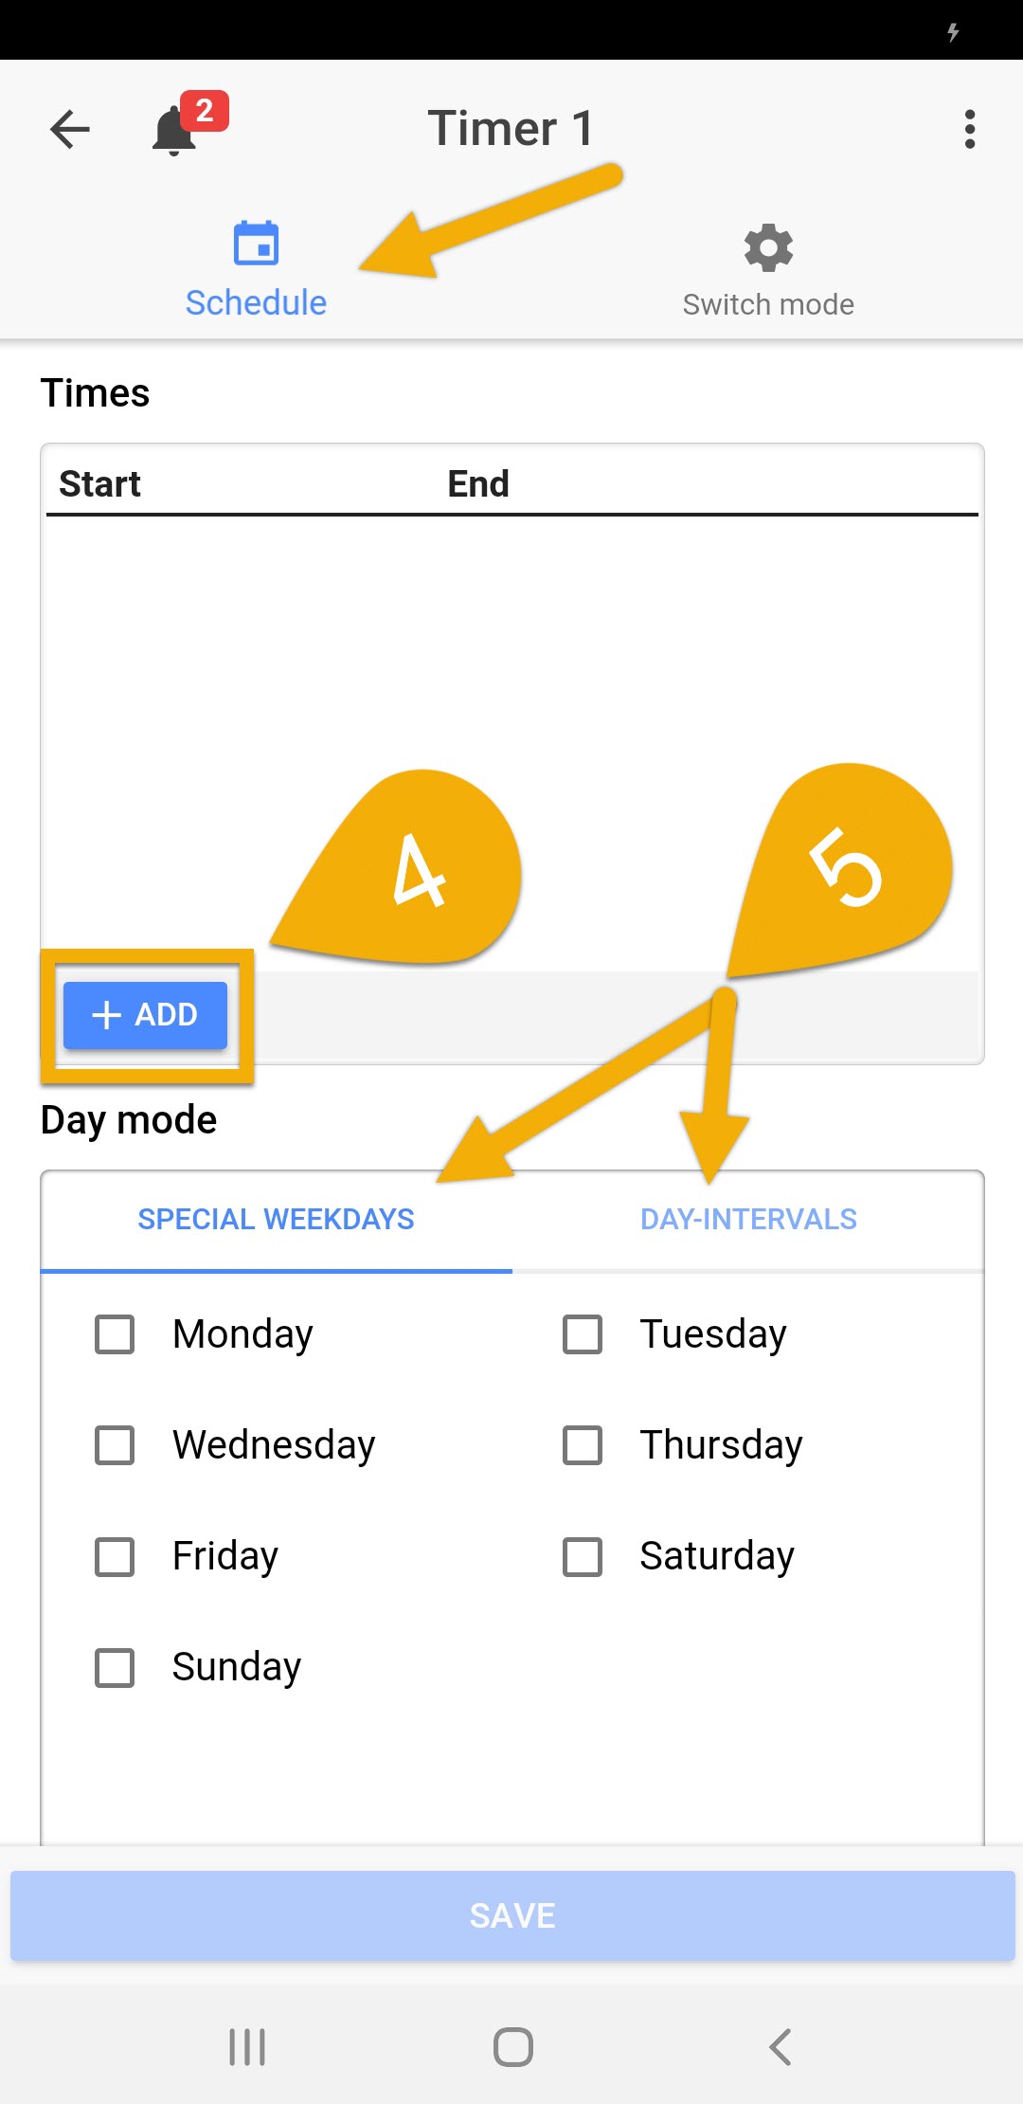This screenshot has width=1023, height=2104.
Task: Mark the Saturday checkbox
Action: 583,1556
